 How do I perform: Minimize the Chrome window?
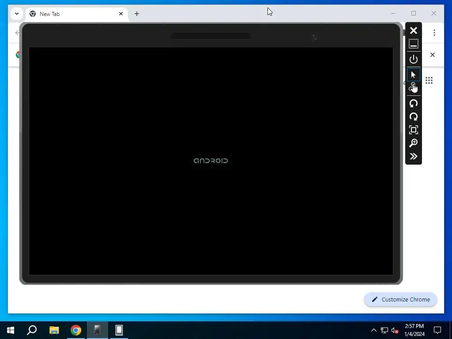[x=393, y=13]
